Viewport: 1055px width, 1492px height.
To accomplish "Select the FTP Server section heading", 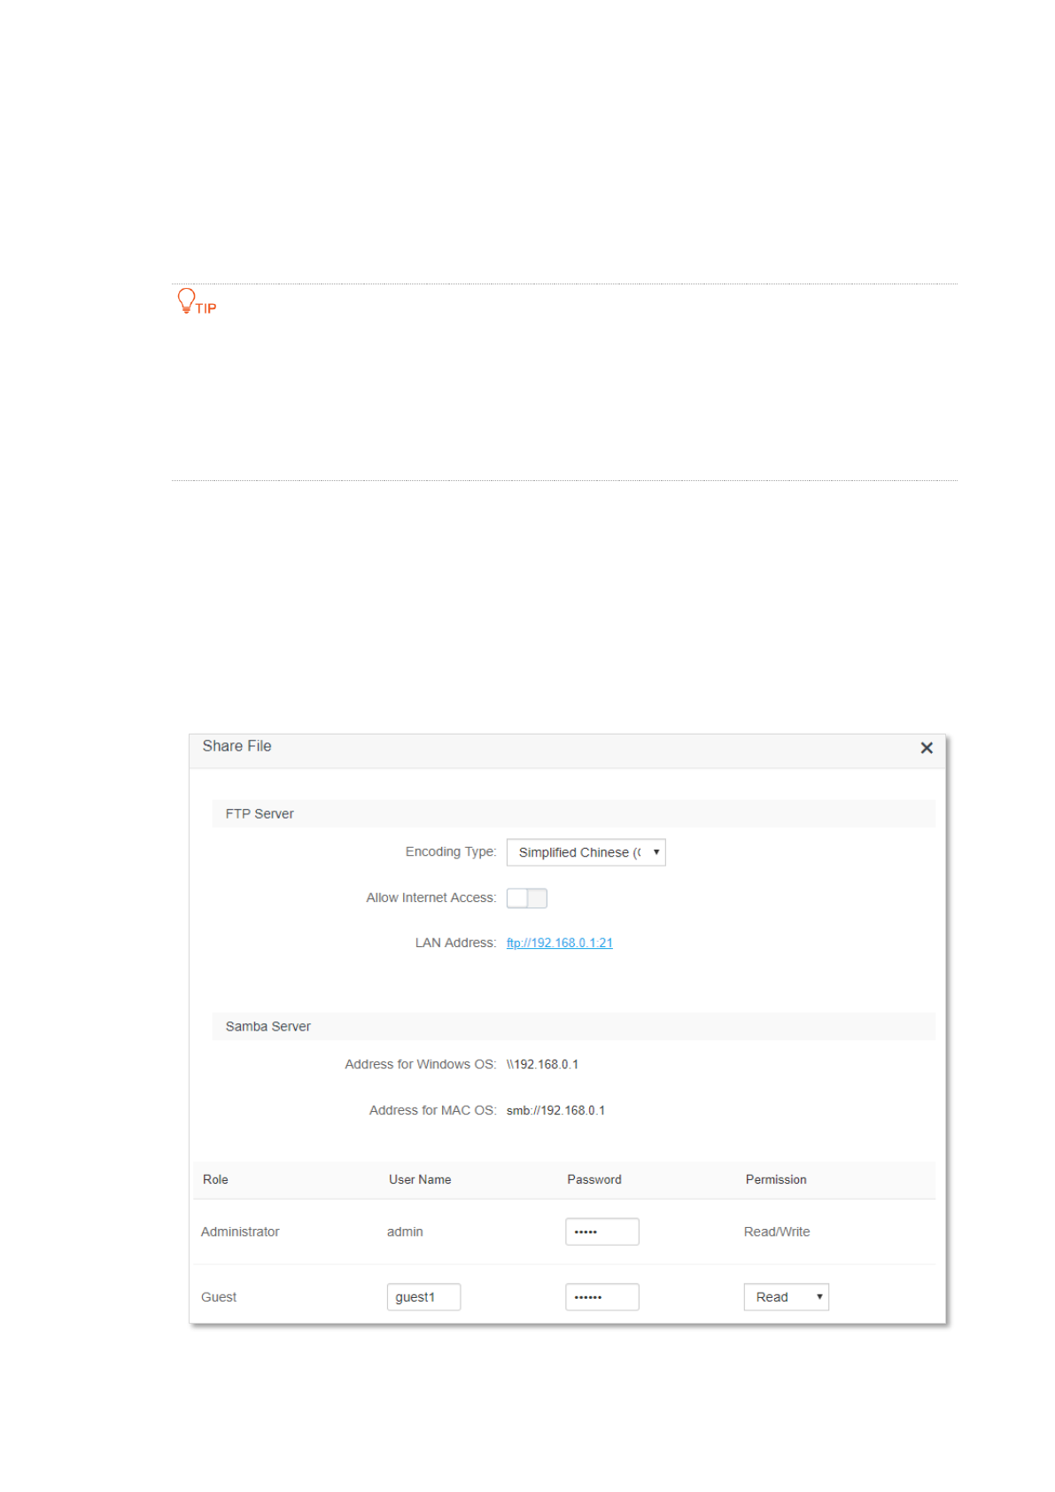I will [x=260, y=813].
